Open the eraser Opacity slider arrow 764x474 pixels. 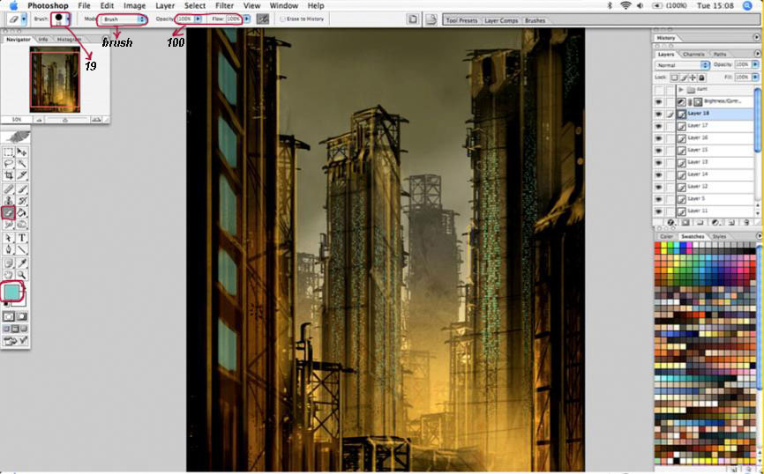pyautogui.click(x=198, y=19)
